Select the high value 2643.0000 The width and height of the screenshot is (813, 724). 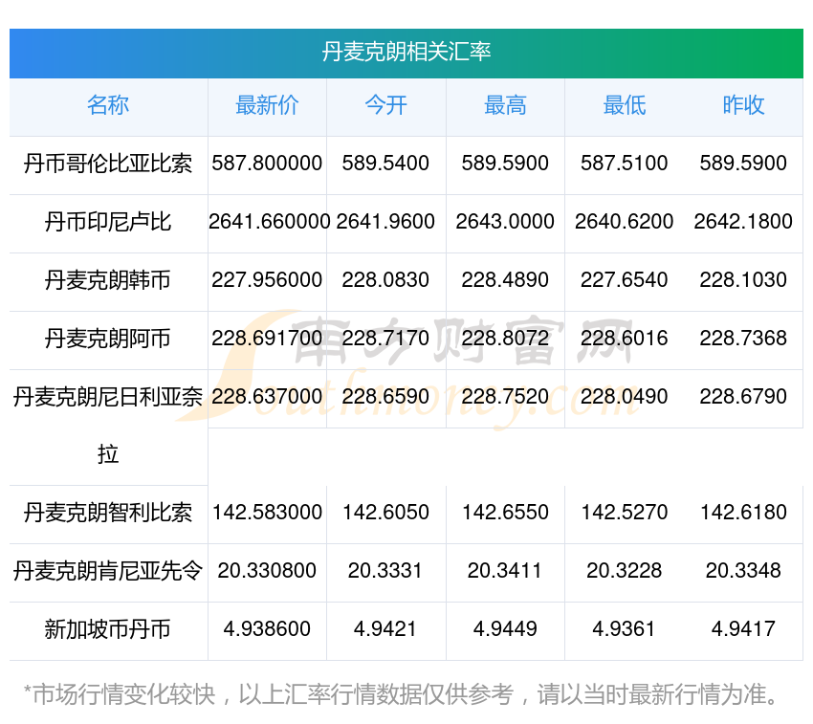[505, 222]
